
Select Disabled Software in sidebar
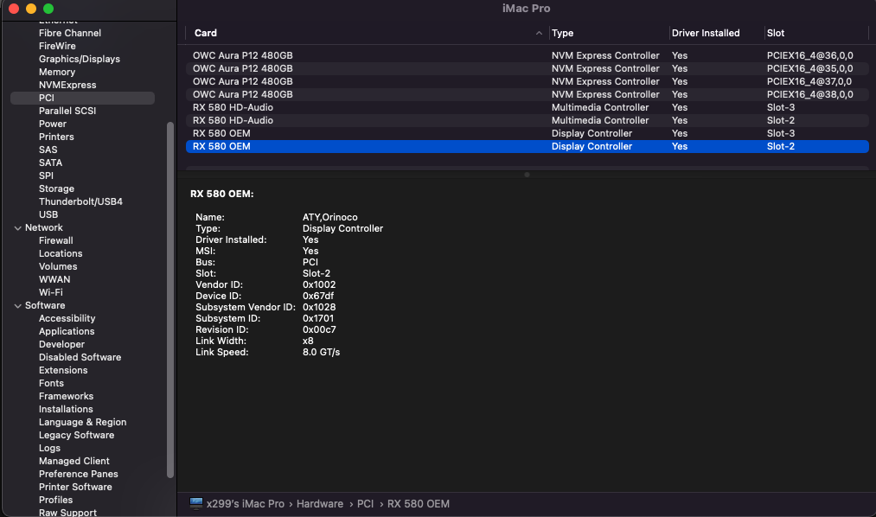click(80, 357)
